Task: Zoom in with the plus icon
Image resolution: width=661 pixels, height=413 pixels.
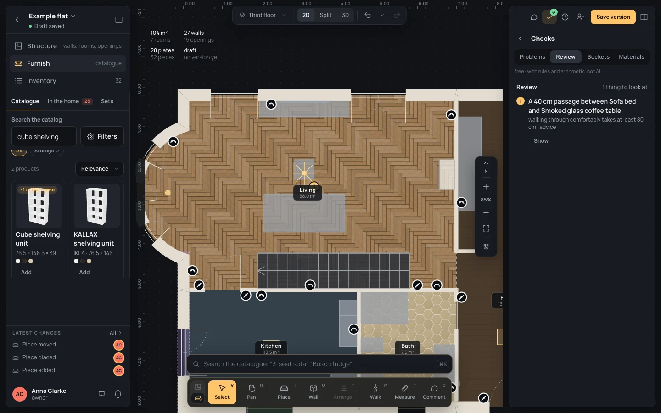Action: click(486, 187)
